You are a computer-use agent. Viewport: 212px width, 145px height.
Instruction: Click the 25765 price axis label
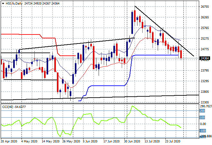pos(205,28)
